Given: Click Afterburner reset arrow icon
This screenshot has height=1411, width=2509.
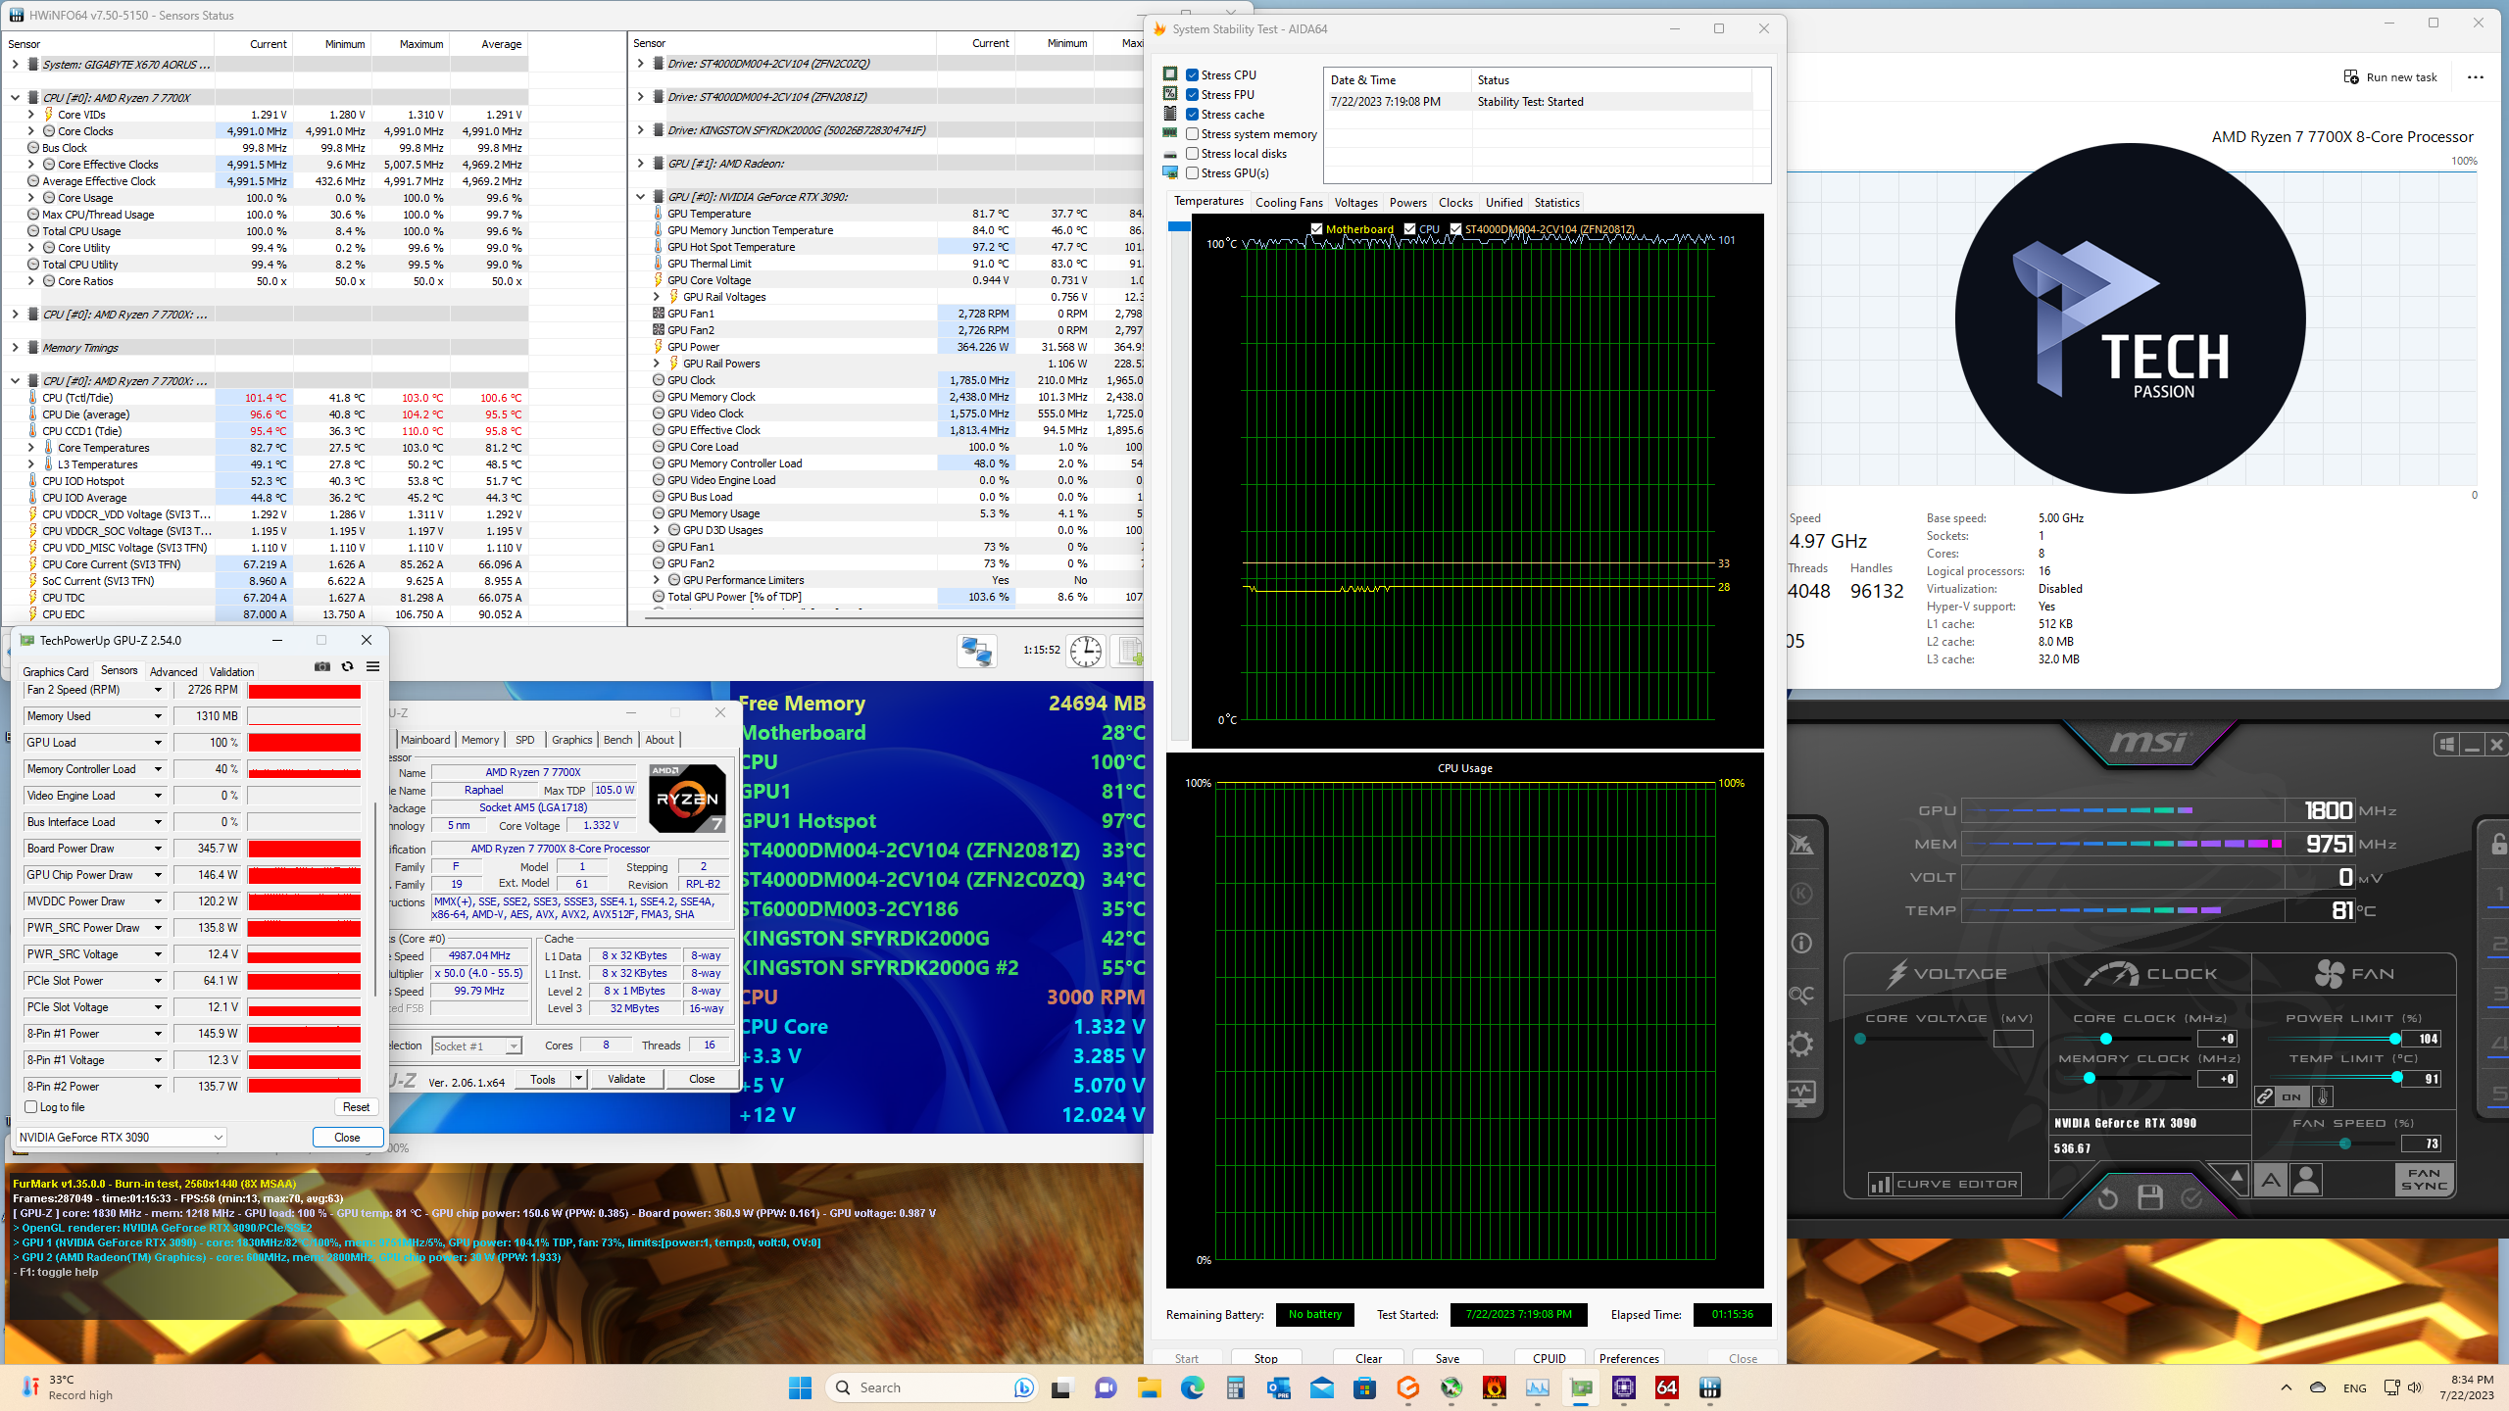Looking at the screenshot, I should (2108, 1197).
